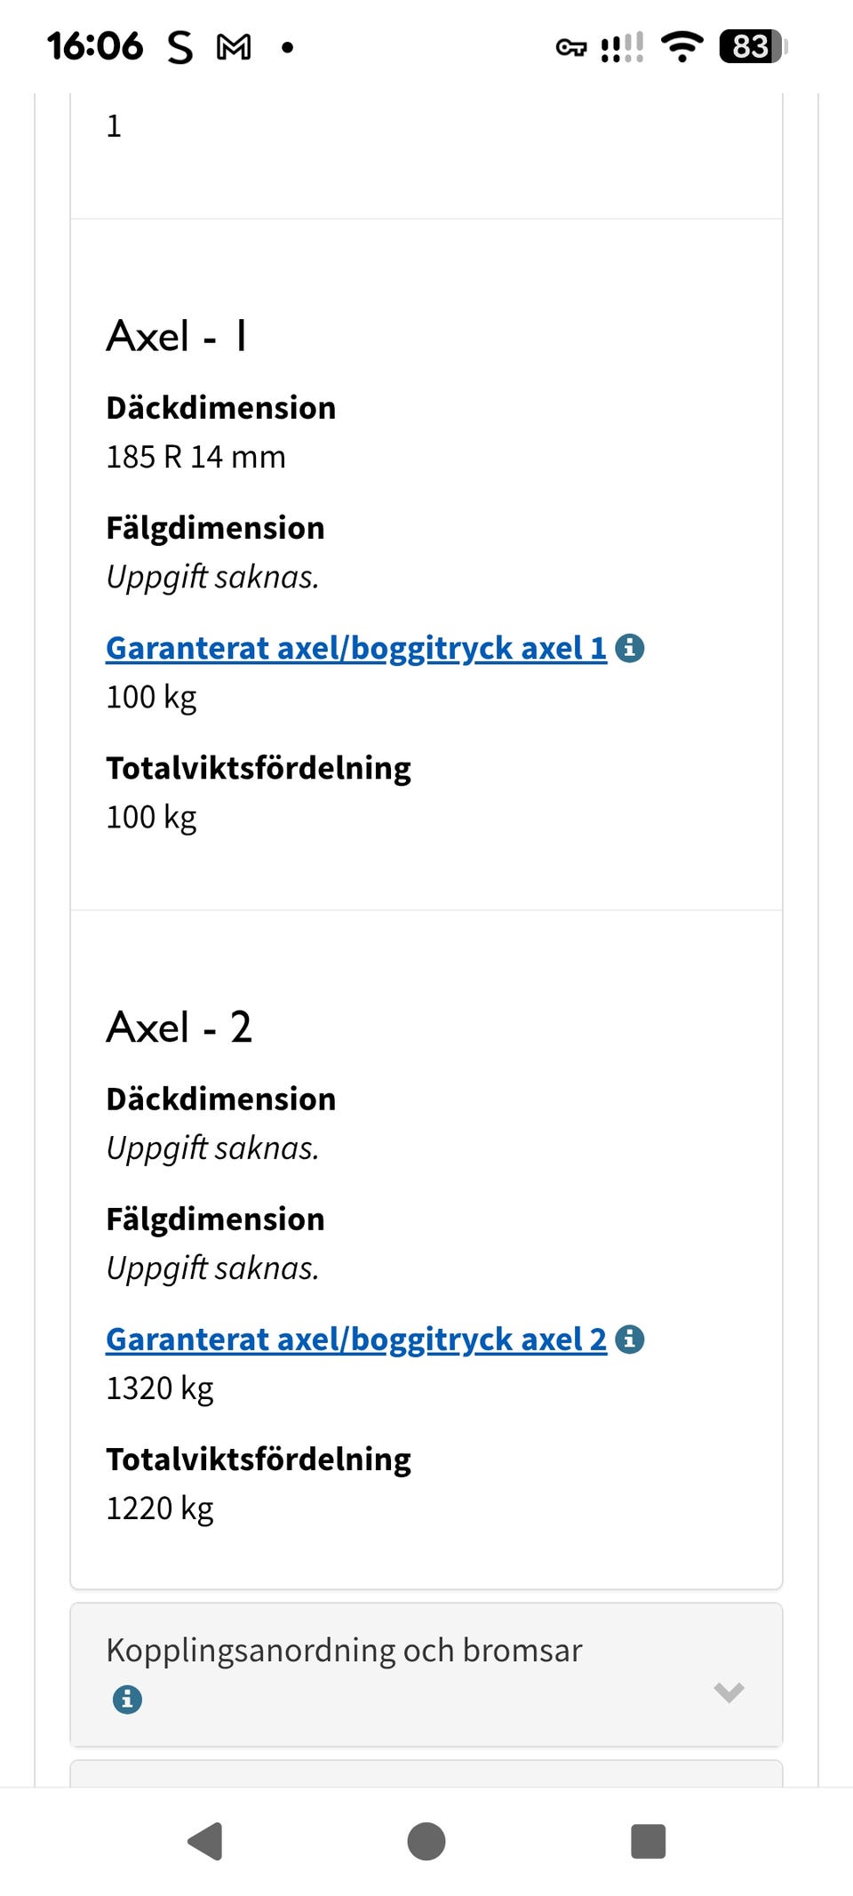
Task: Tap the Wi-Fi icon in the status bar
Action: pyautogui.click(x=682, y=49)
